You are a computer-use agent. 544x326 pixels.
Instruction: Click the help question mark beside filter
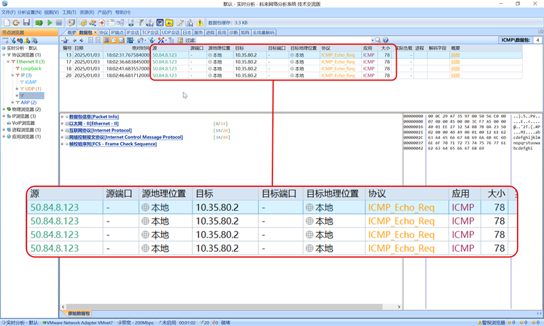pos(386,40)
